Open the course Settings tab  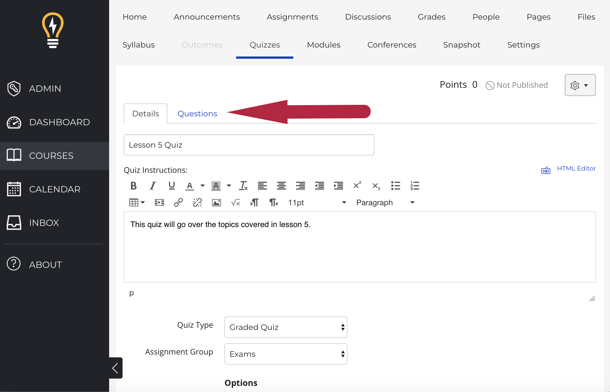tap(524, 45)
